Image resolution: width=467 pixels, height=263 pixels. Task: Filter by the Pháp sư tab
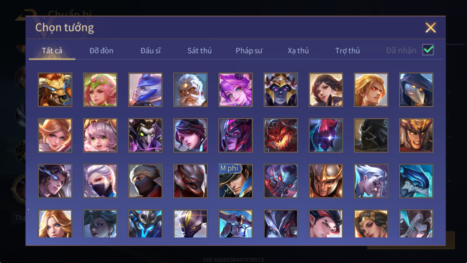click(249, 50)
